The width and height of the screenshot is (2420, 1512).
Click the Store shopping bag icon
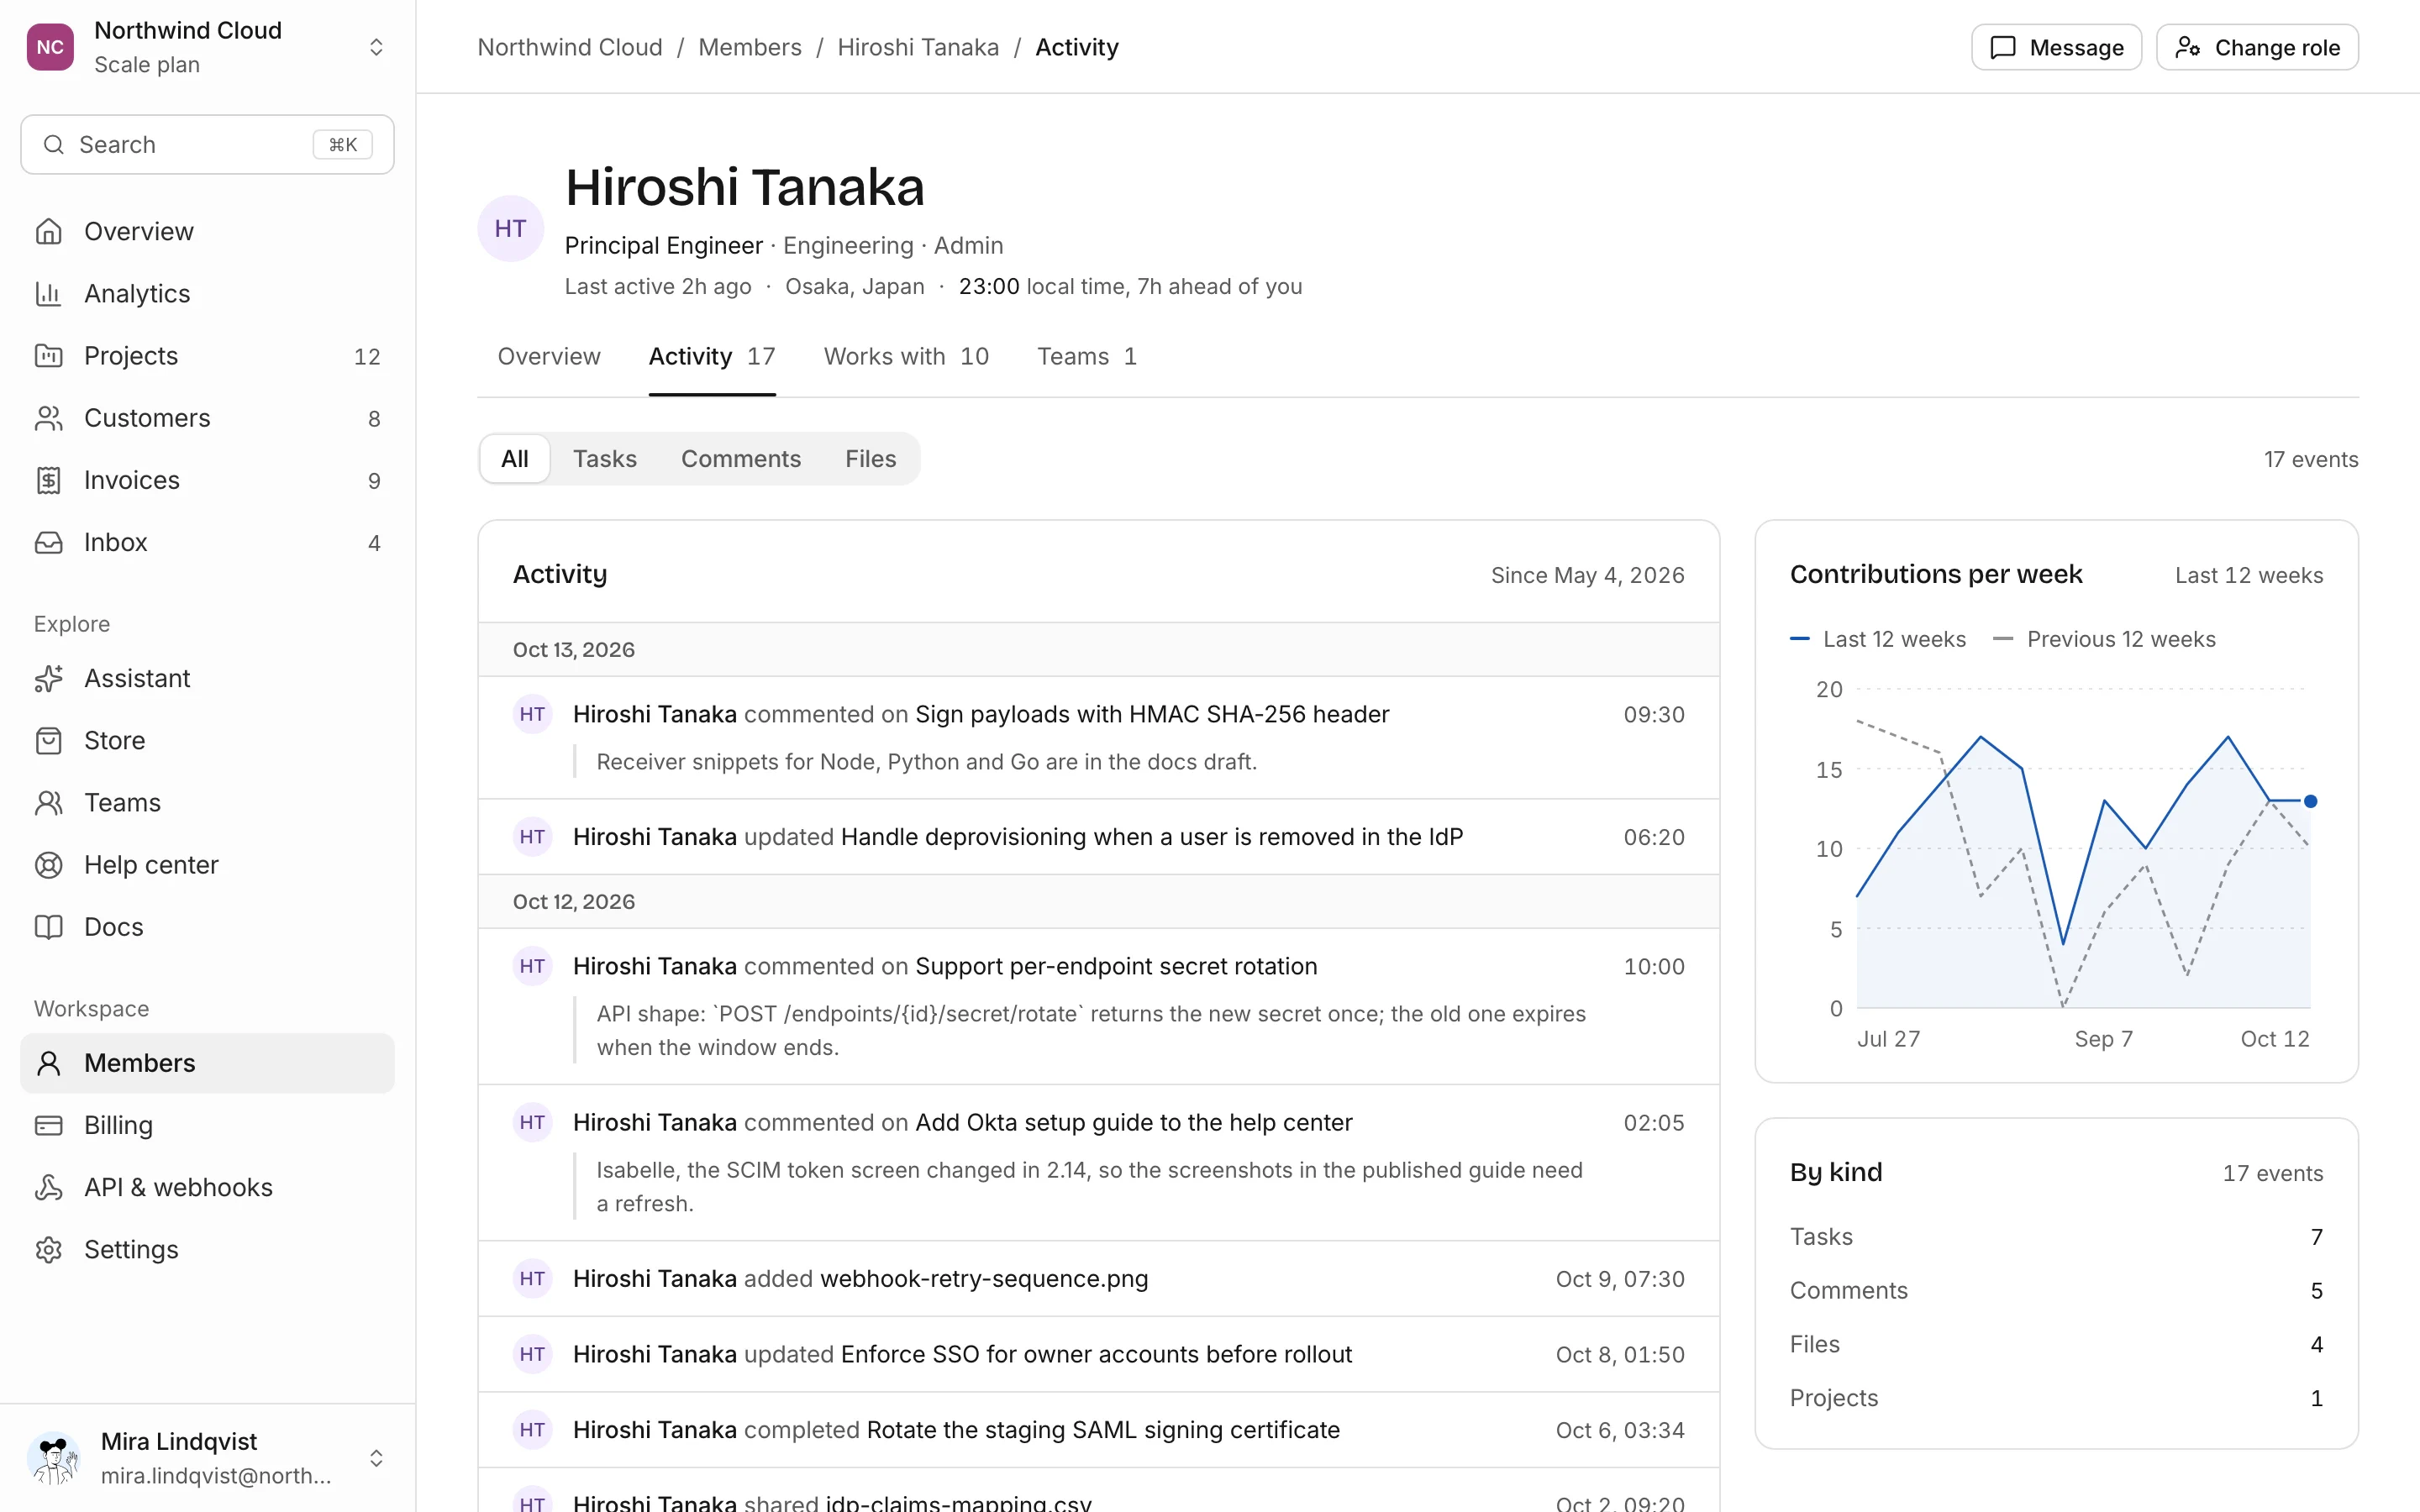(48, 740)
